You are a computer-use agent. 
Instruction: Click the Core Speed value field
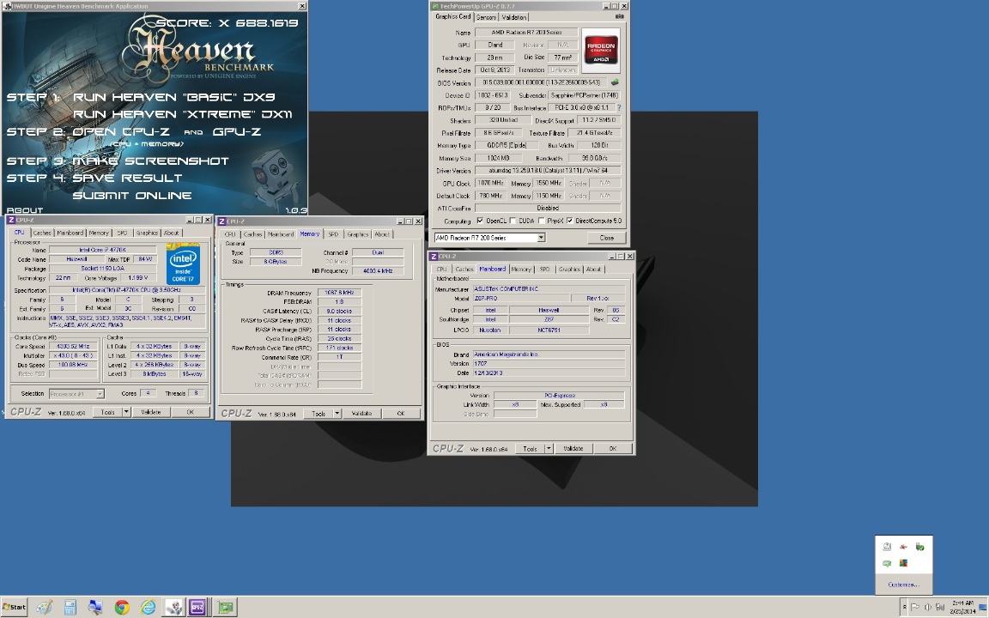(x=74, y=346)
